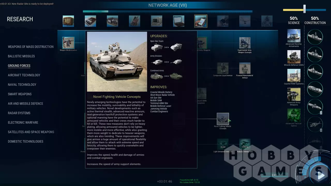Open Satellites and Space Weapons category
The width and height of the screenshot is (331, 186).
(x=31, y=132)
